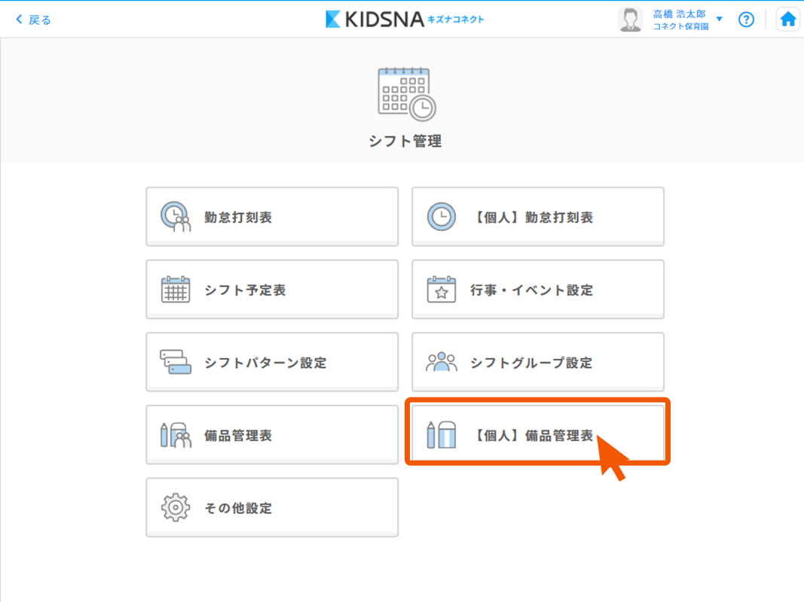Click the large shift management calendar icon
The width and height of the screenshot is (804, 602).
405,94
